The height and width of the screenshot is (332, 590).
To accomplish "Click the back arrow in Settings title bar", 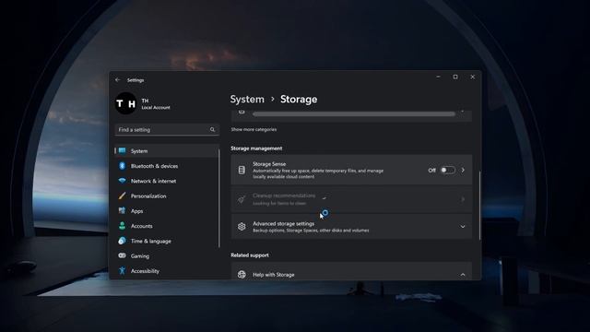I will (x=118, y=80).
